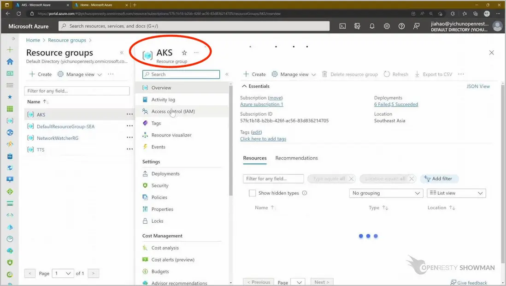Pin AKS resource group with star icon

pos(184,53)
